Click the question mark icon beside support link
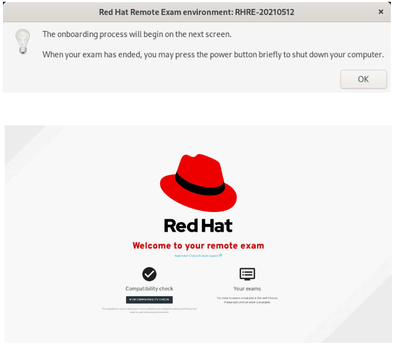395x347 pixels. (x=221, y=256)
